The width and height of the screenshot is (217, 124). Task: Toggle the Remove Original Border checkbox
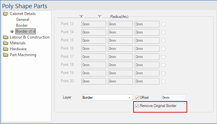tap(137, 106)
